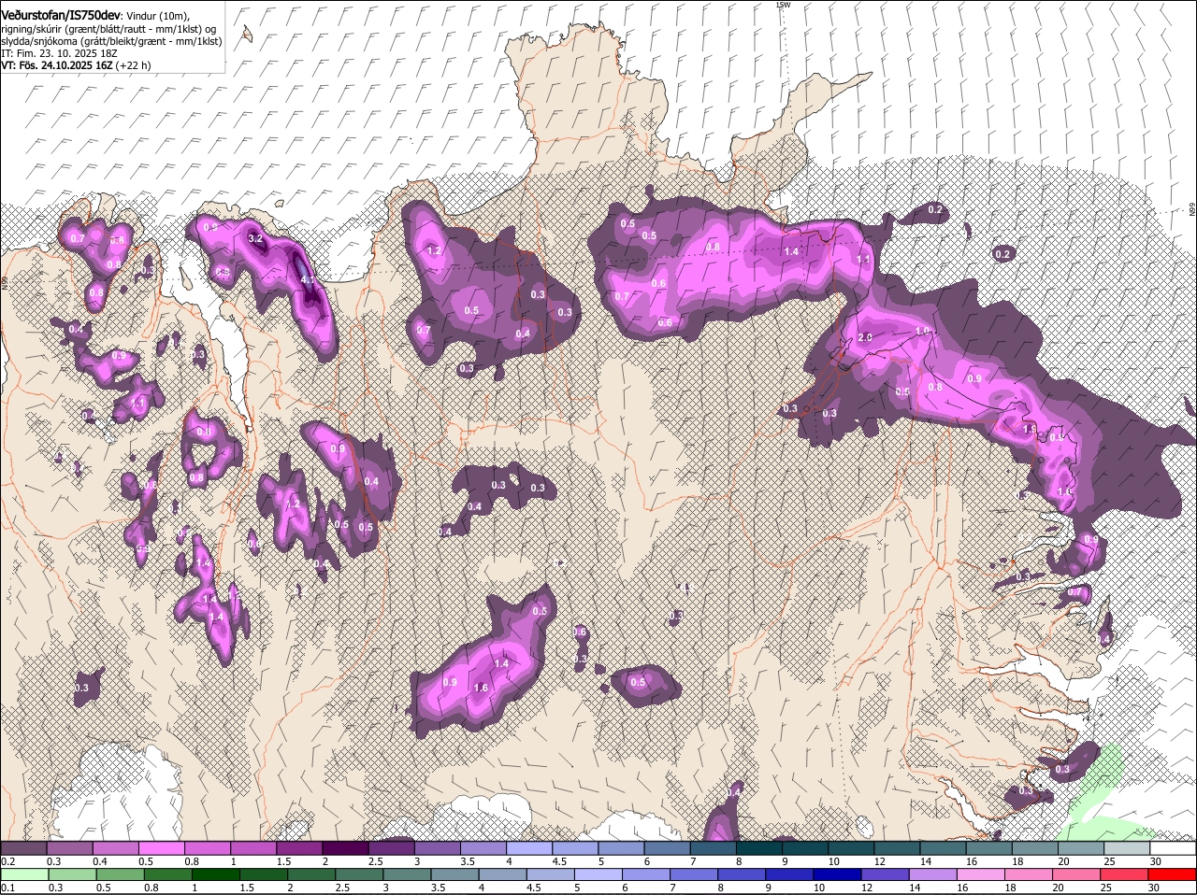Pick the rain-scale swatch for 0.3–0.5 mm

tap(74, 874)
